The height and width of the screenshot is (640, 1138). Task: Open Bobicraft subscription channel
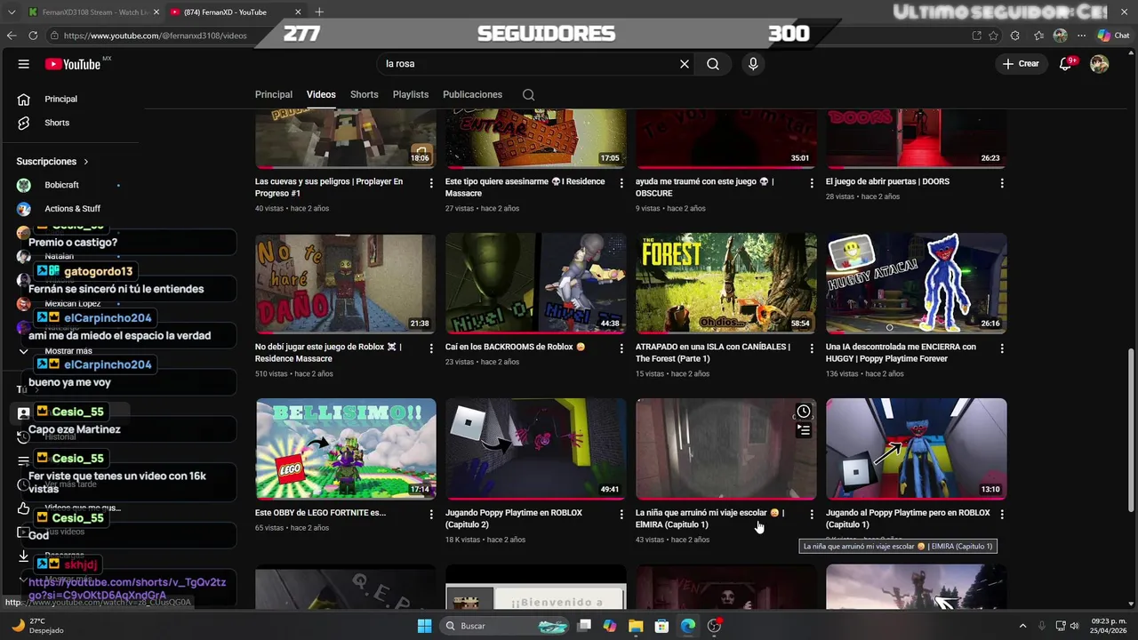61,185
